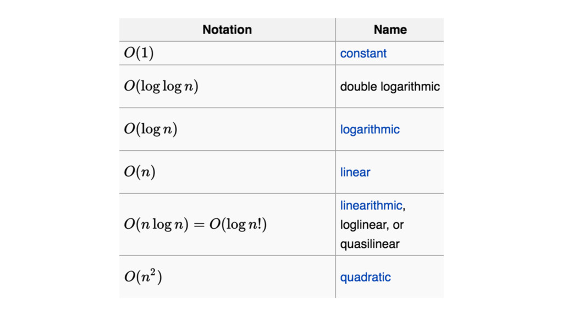The width and height of the screenshot is (563, 316).
Task: Select the word quasilinear
Action: pos(369,244)
